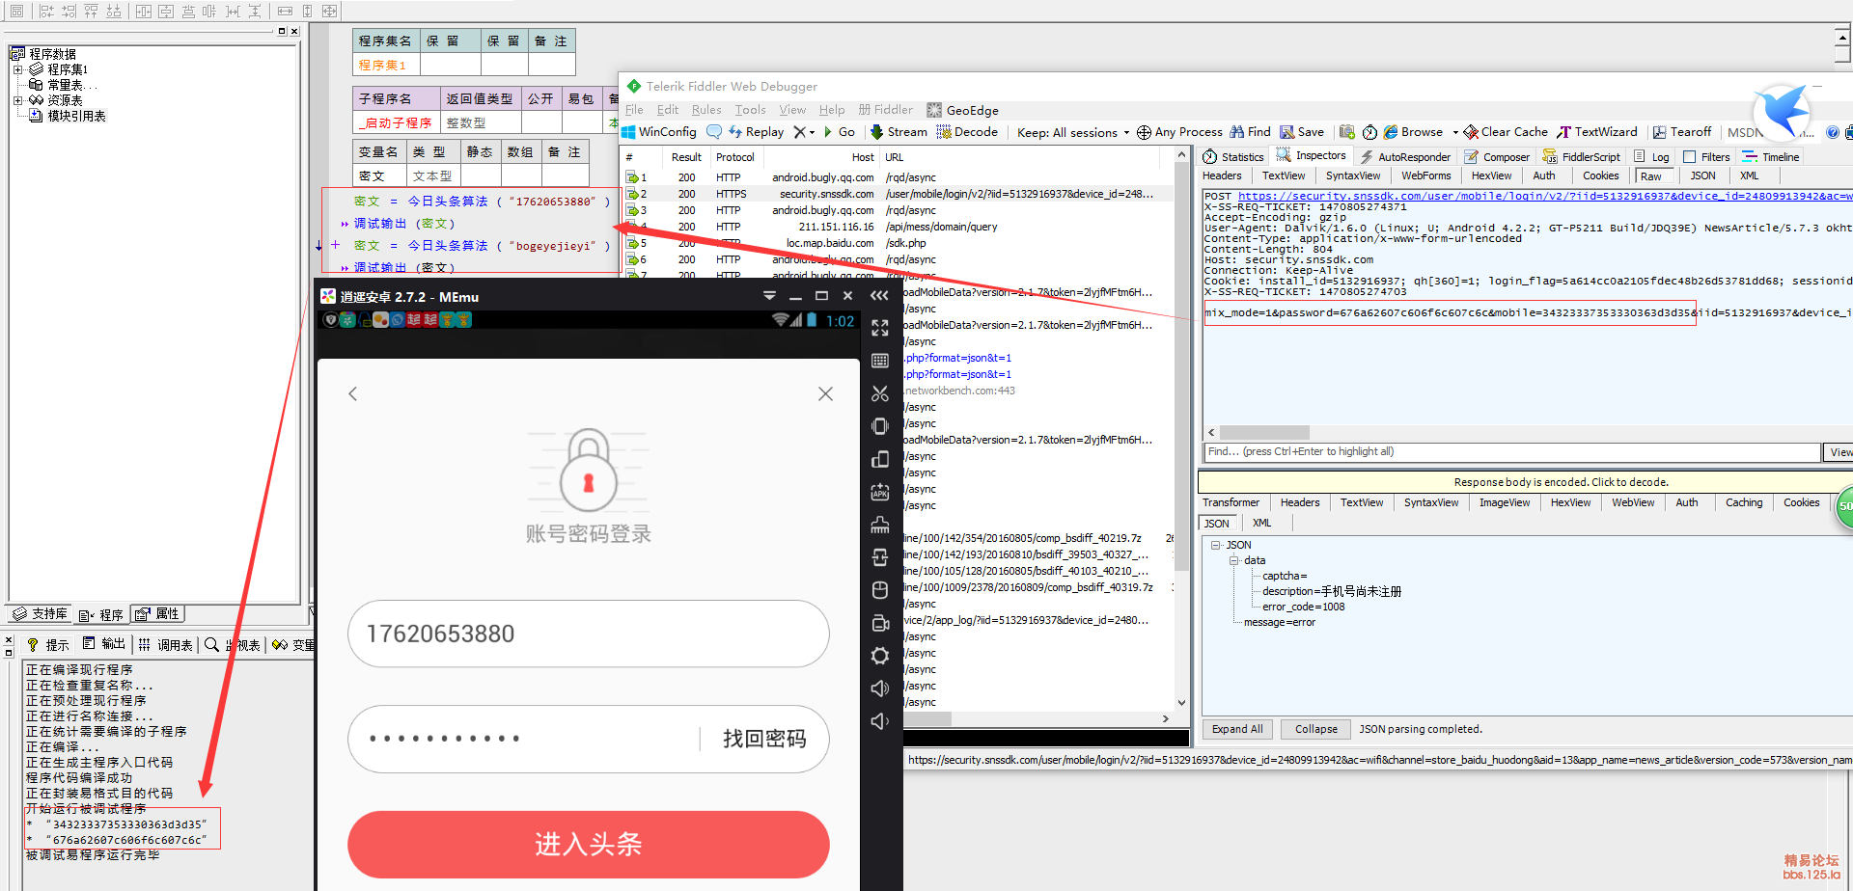Click the Clear Cache toolbar icon
The image size is (1853, 891).
tap(1505, 132)
